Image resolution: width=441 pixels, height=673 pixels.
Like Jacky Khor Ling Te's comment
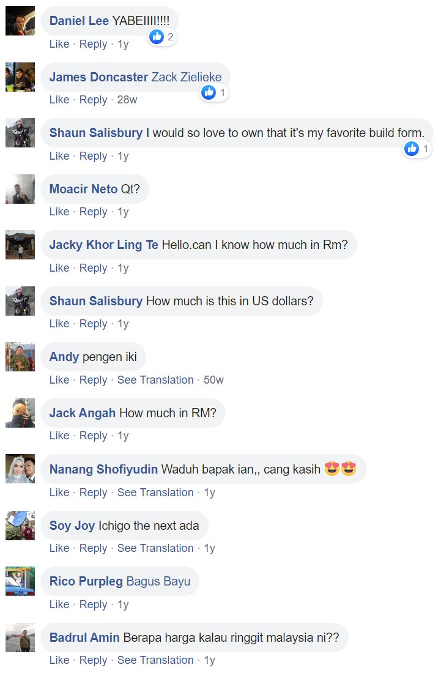tap(59, 268)
